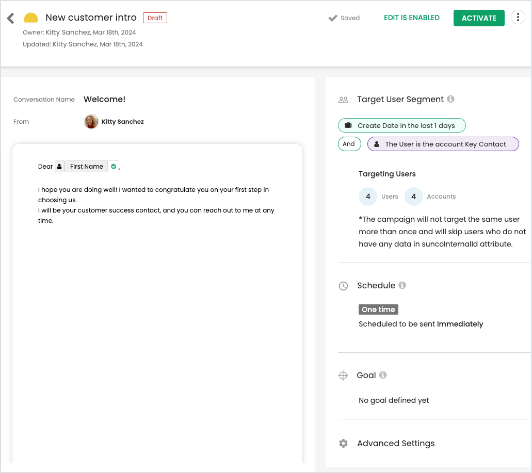The width and height of the screenshot is (532, 473).
Task: Open the Schedule info icon
Action: (x=402, y=285)
